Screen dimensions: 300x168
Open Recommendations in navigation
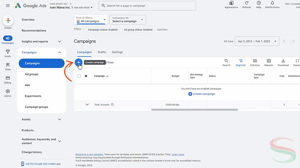[34, 30]
